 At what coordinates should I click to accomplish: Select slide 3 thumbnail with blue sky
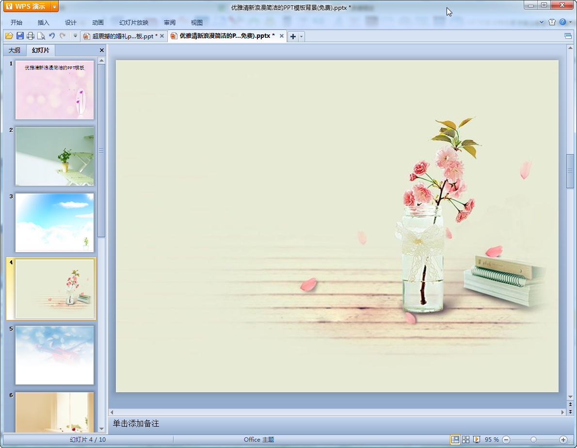pos(54,223)
